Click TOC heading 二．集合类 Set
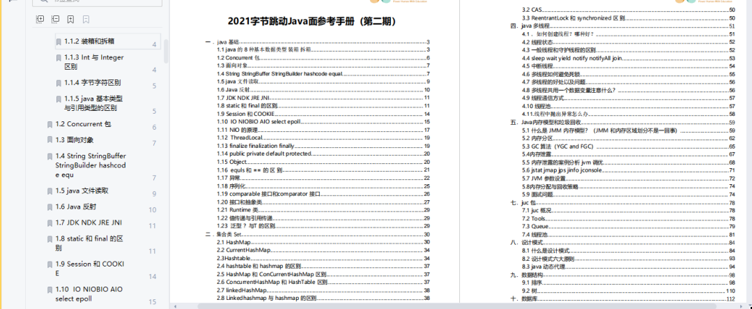Screen dimensions: 752x309 point(224,234)
